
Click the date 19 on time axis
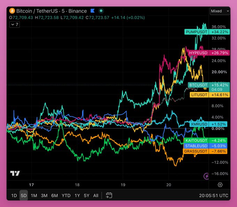pos(123,185)
